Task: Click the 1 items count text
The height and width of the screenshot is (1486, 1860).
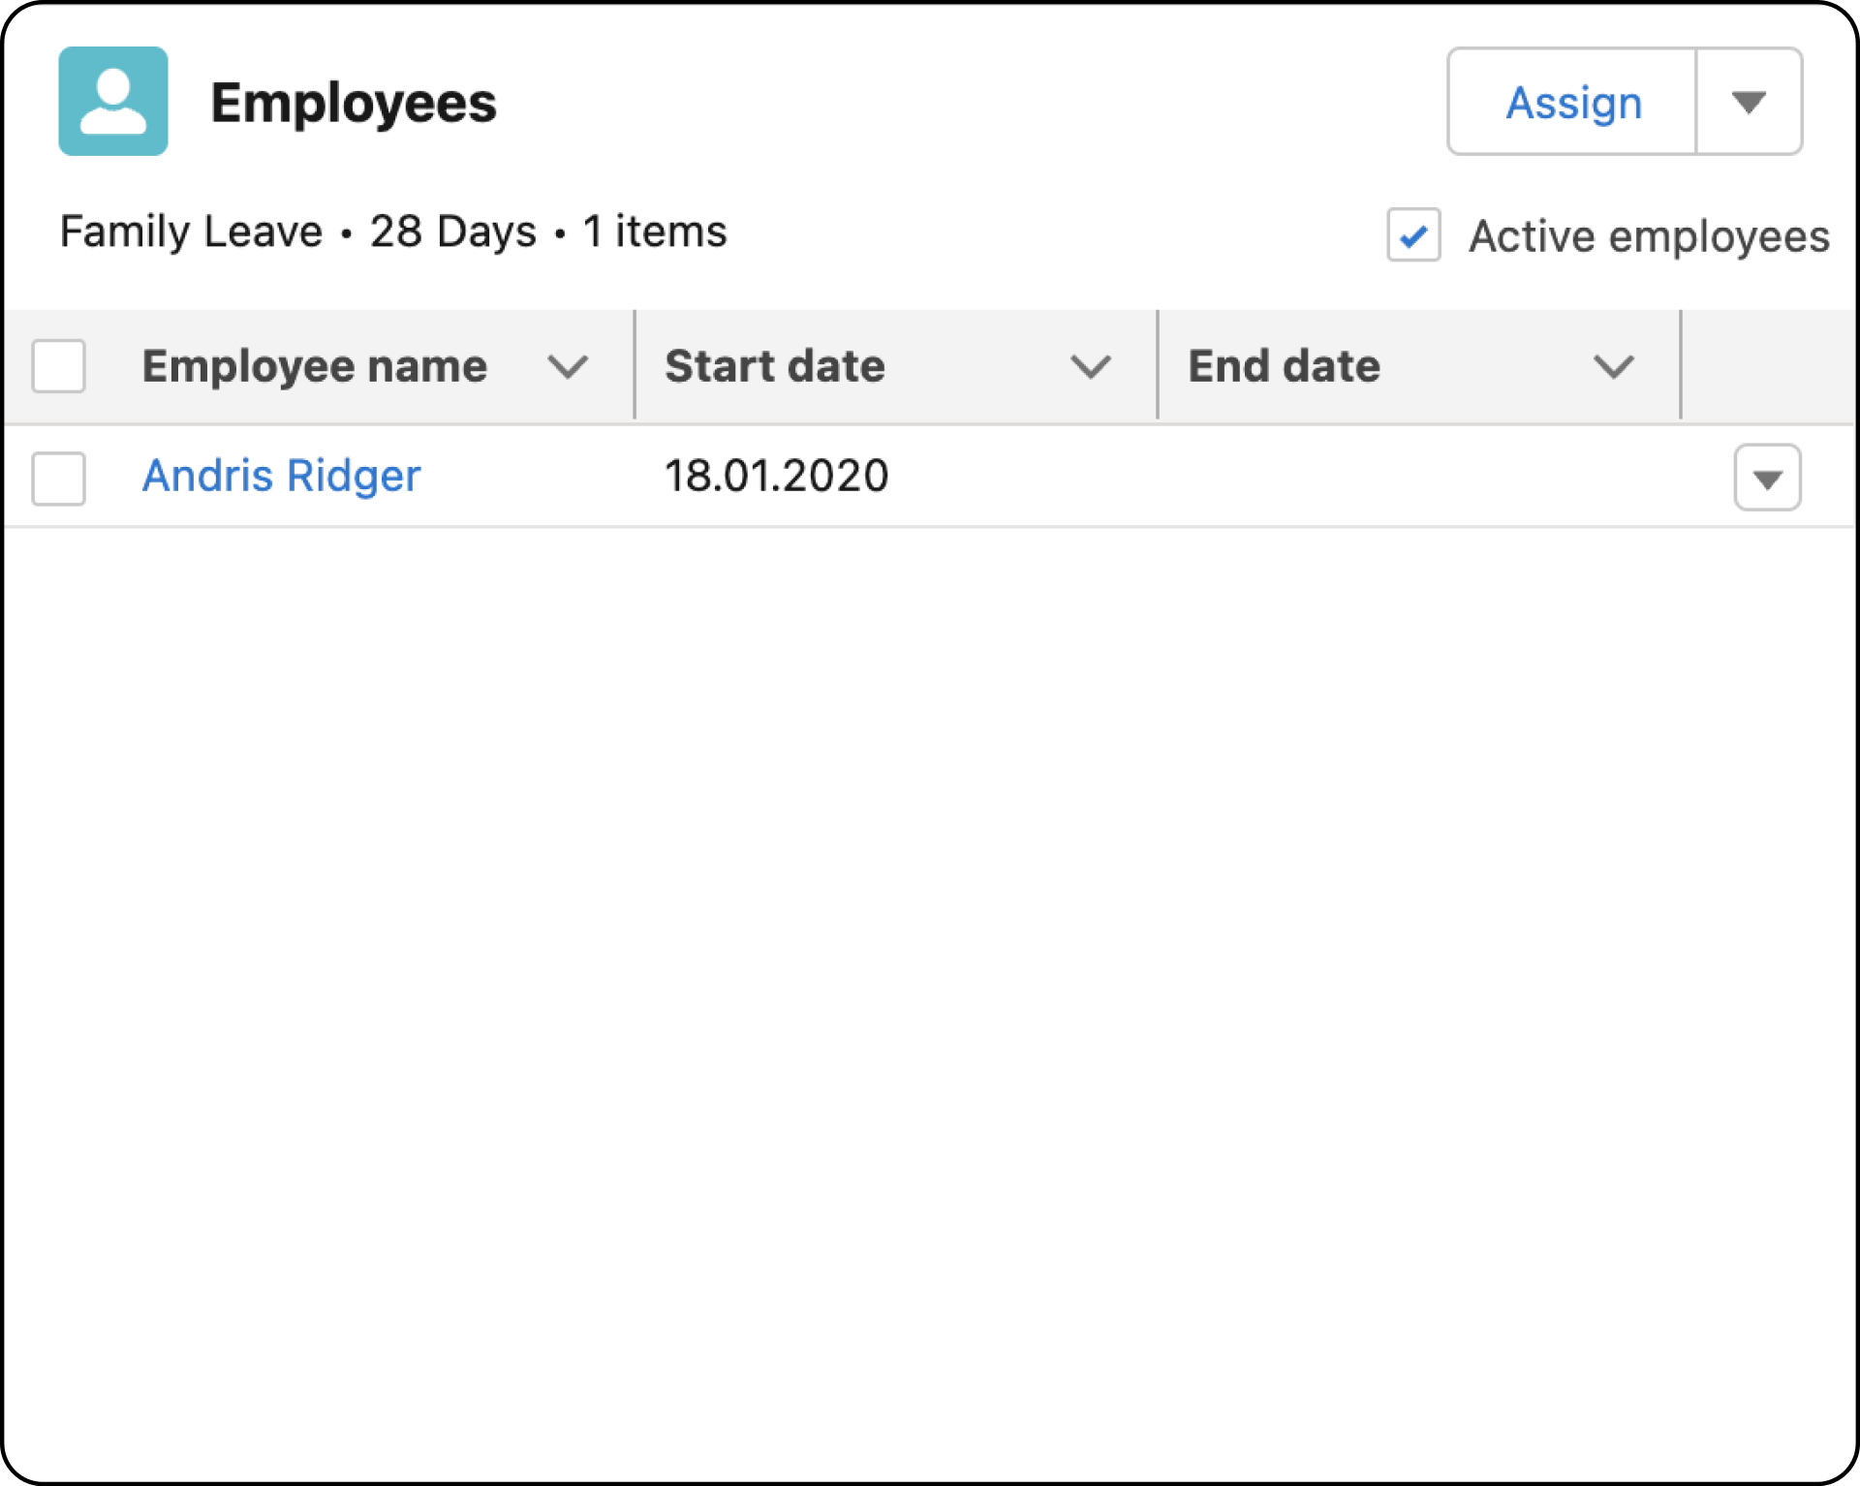Action: 654,232
